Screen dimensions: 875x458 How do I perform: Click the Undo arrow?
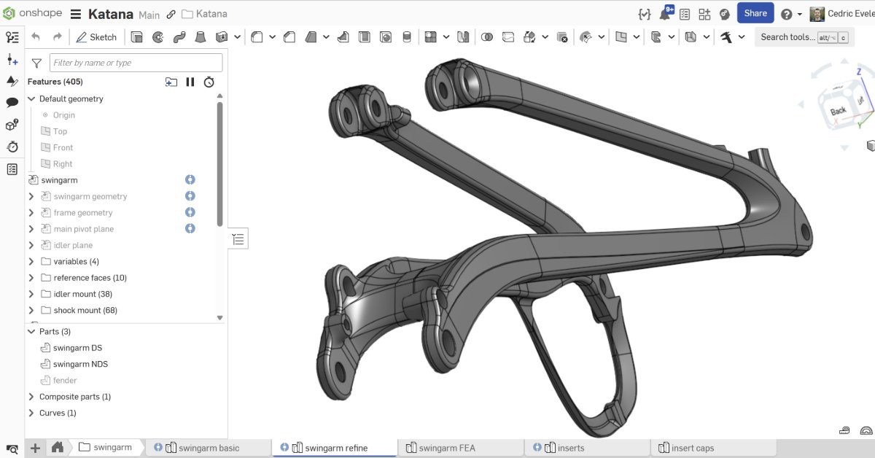point(36,37)
